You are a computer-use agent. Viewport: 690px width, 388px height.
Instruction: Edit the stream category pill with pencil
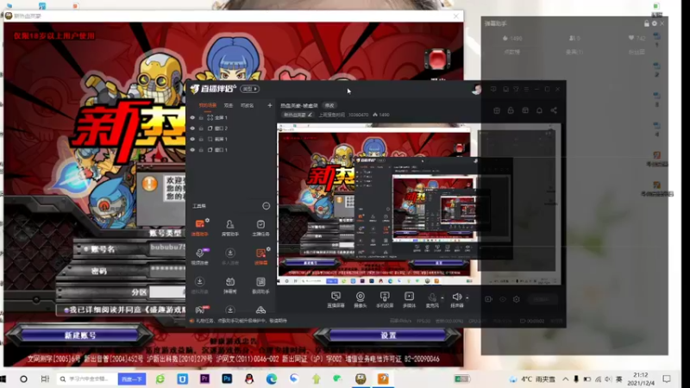tap(298, 115)
